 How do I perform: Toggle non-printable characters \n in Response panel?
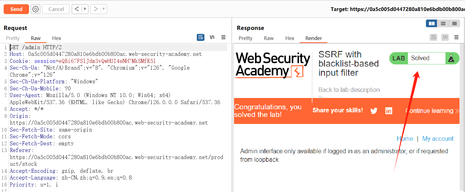[x=445, y=37]
